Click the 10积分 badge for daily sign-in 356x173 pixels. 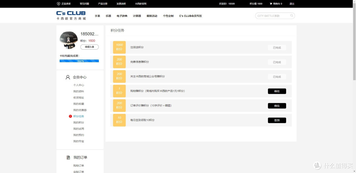[119, 120]
